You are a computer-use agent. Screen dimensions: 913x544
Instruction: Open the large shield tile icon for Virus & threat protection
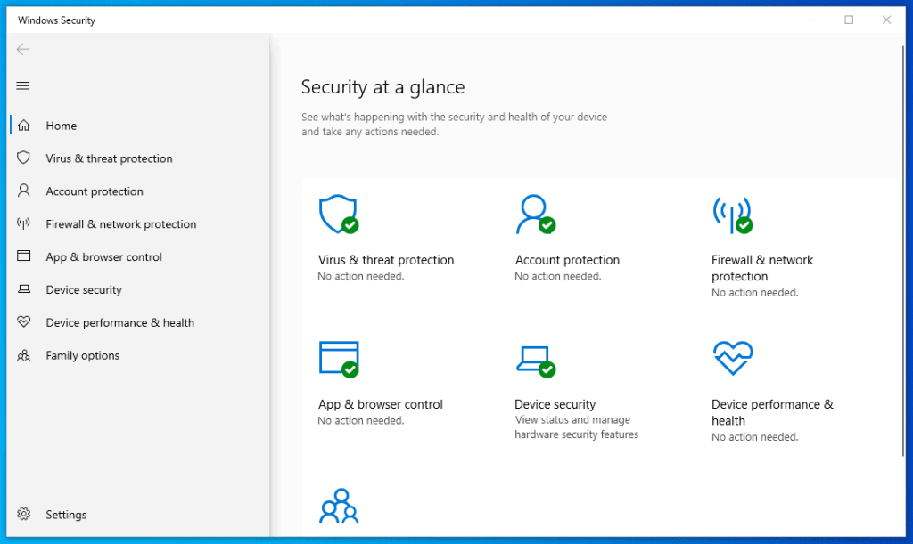338,215
